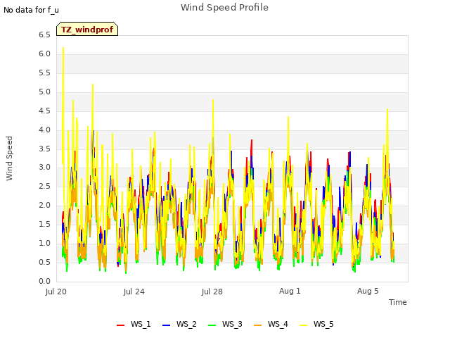Click the 2.5 y-axis tick value
Viewport: 450px width, 338px height.
tap(44, 187)
